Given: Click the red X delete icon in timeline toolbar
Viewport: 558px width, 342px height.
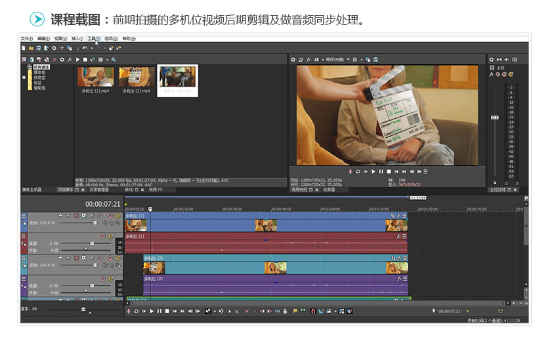Looking at the screenshot, I should point(247,311).
